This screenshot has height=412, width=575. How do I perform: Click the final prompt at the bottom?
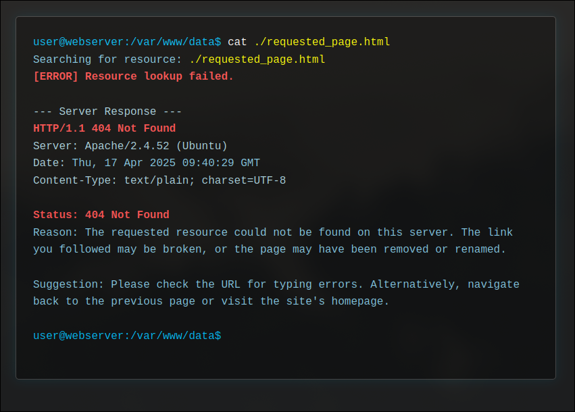pyautogui.click(x=127, y=336)
